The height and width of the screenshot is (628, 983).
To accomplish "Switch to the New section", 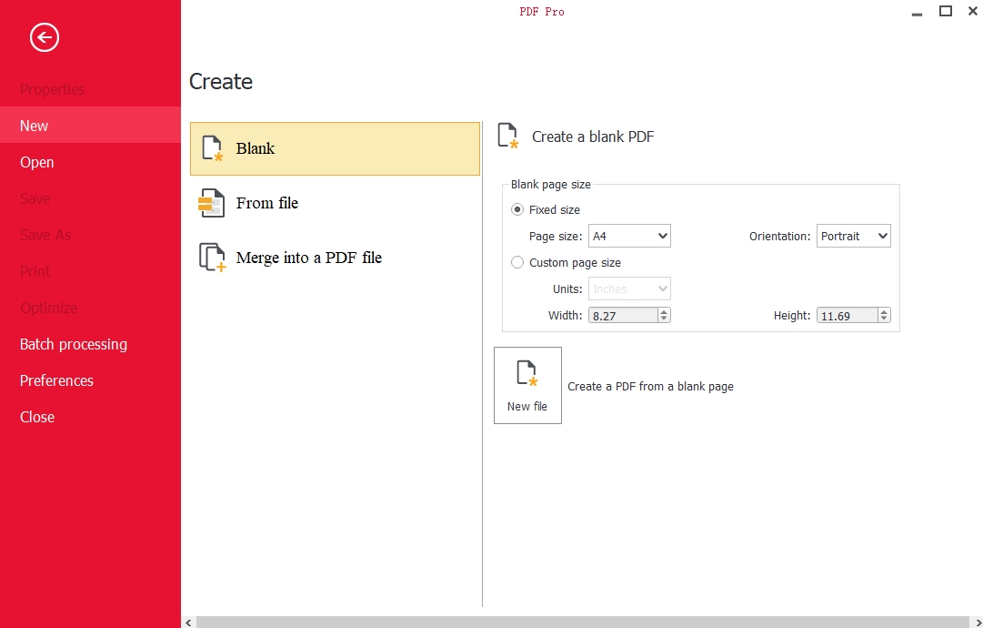I will (x=34, y=126).
